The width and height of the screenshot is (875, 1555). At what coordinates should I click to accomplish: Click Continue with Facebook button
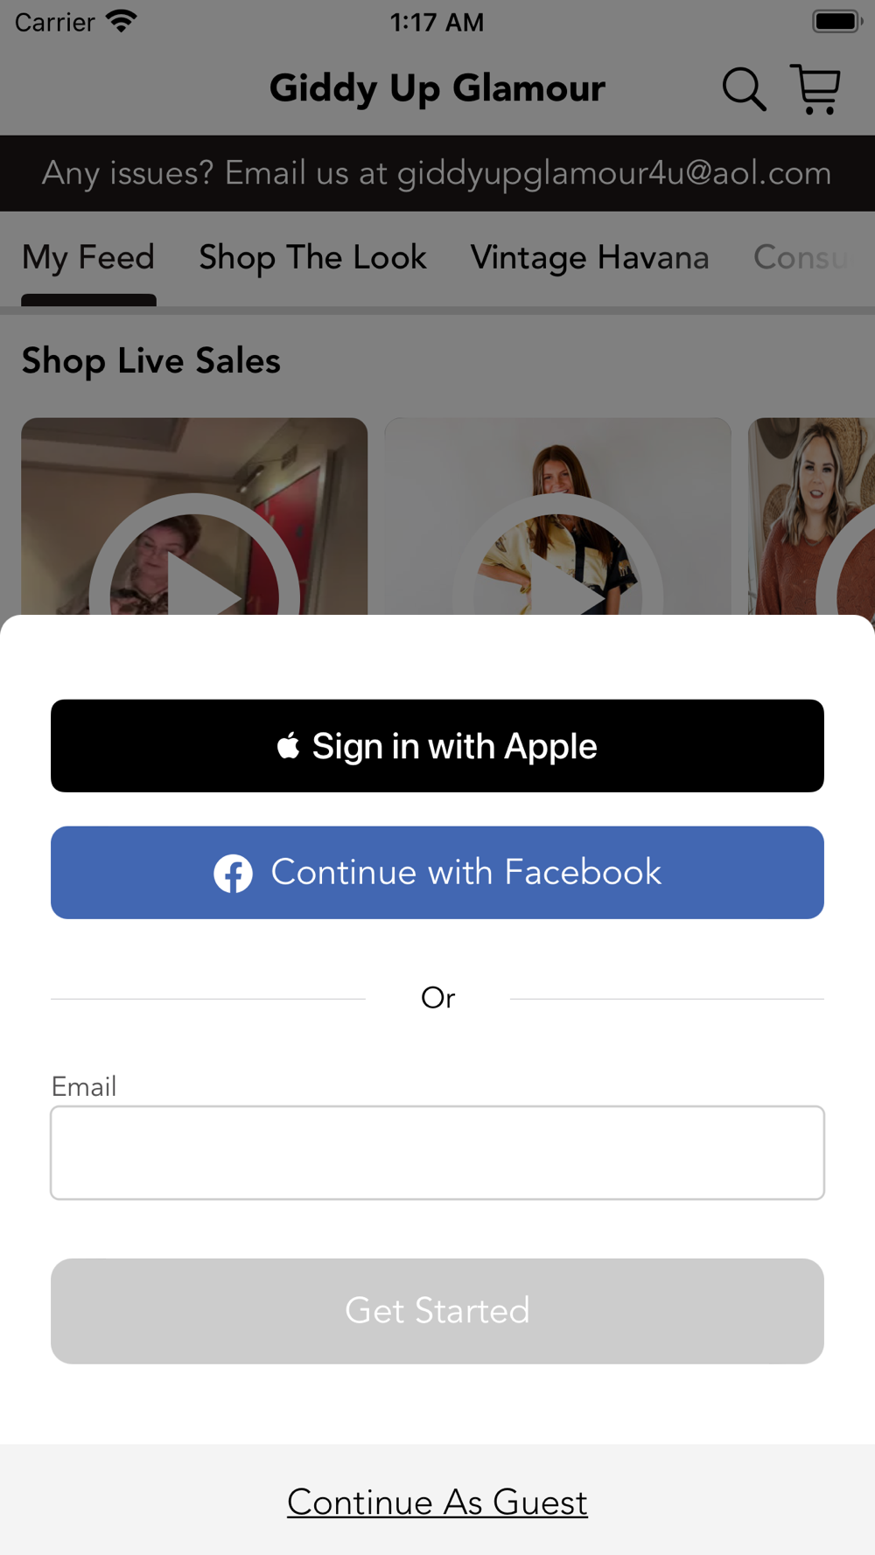pyautogui.click(x=437, y=873)
